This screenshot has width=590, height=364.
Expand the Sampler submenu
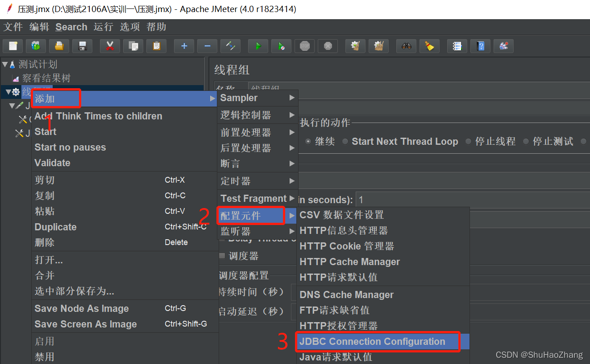pos(258,98)
